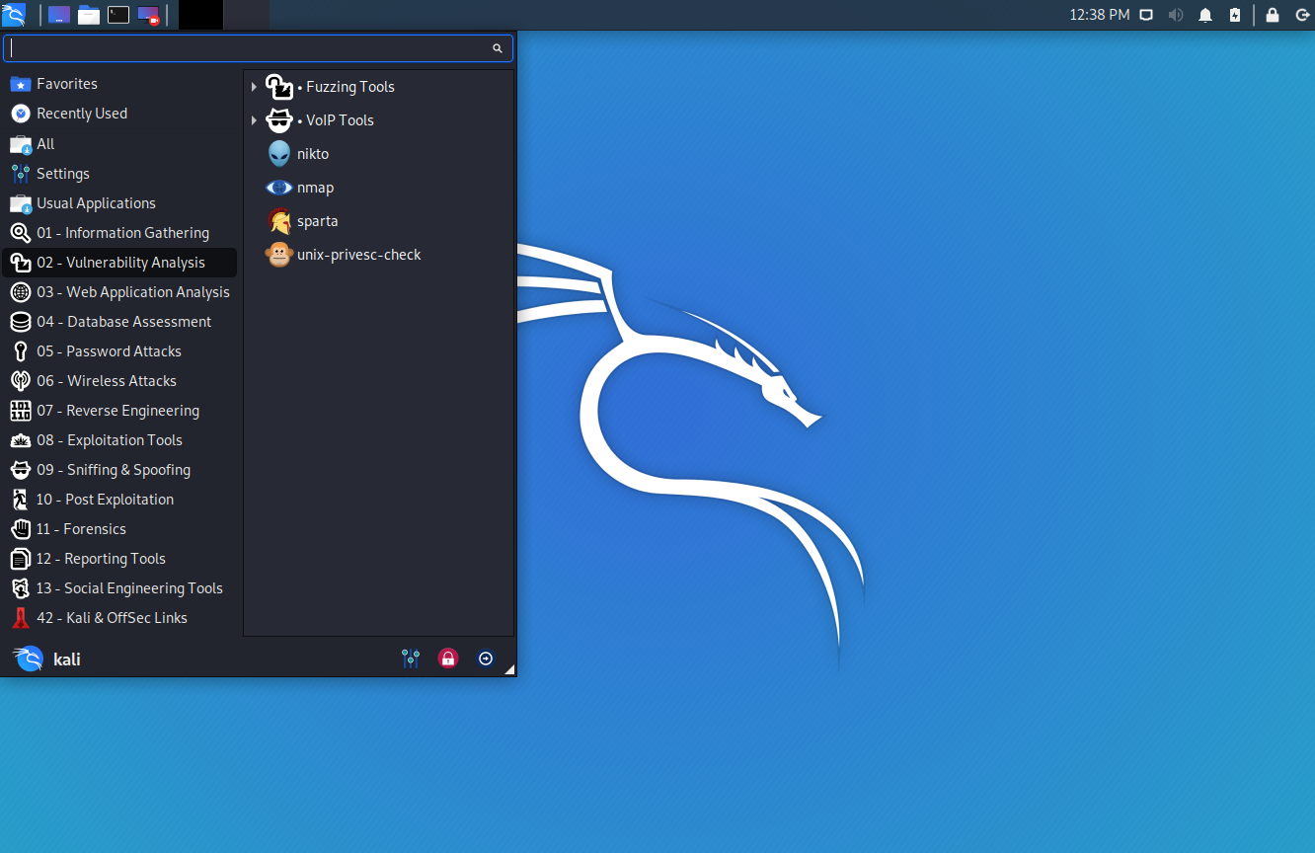The width and height of the screenshot is (1315, 853).
Task: Click the menu window resize grip corner
Action: [510, 670]
